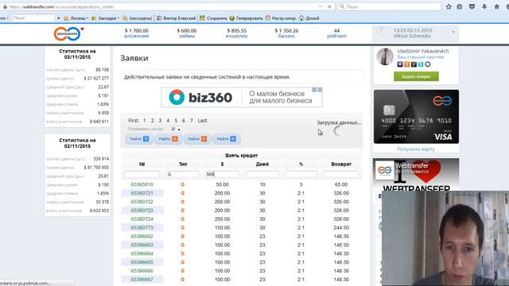
Task: Expand the Viktor Echevsky account menu arrow
Action: point(453,32)
